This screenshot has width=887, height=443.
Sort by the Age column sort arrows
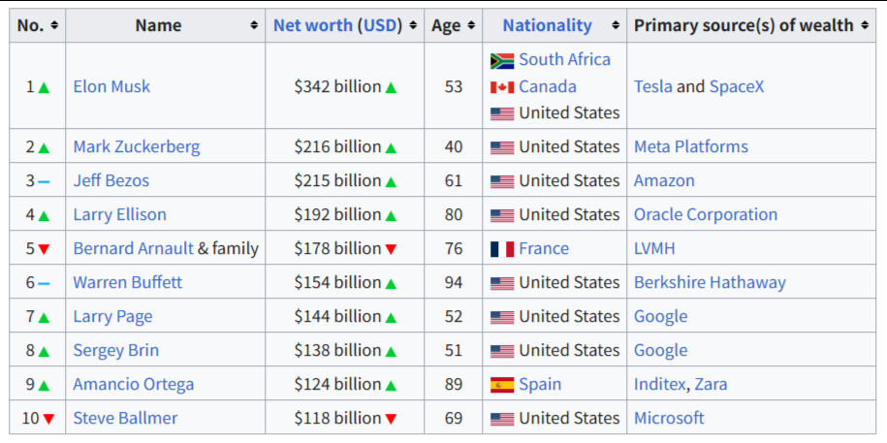tap(471, 25)
